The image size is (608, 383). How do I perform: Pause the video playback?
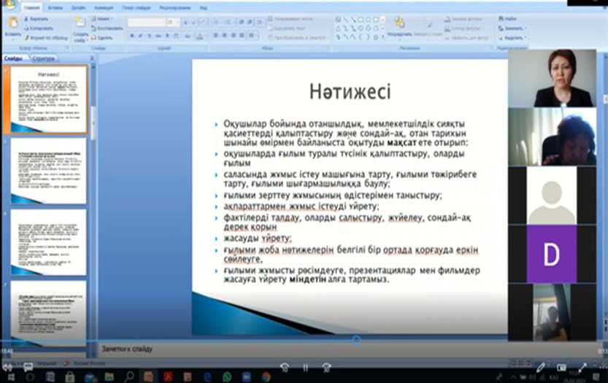click(305, 367)
